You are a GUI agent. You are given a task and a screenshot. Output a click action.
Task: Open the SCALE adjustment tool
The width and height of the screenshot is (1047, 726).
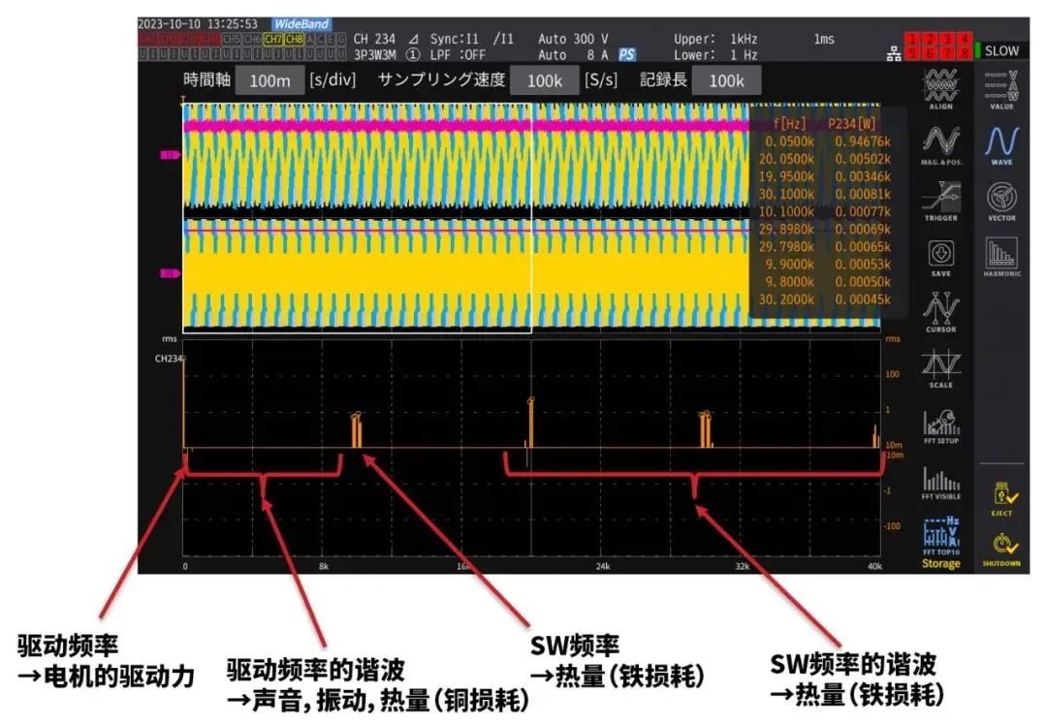940,368
